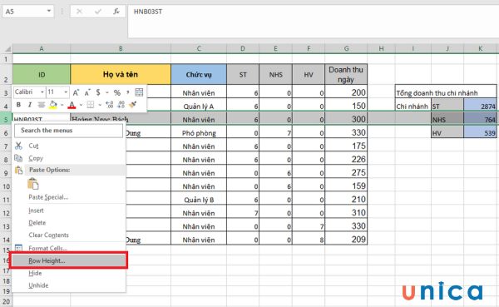
Task: Choose Paste Special from context menu
Action: (68, 197)
